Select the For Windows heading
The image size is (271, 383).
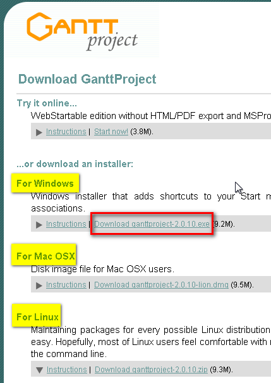tap(45, 184)
